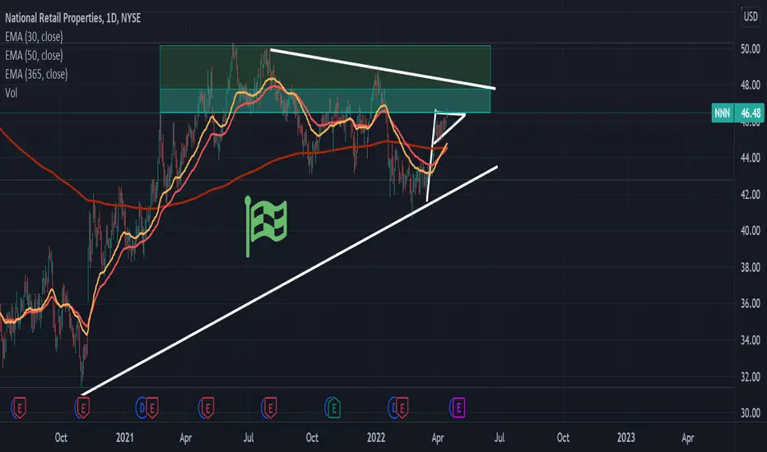Image resolution: width=767 pixels, height=452 pixels.
Task: Click the 32.00 price scale label
Action: click(750, 376)
